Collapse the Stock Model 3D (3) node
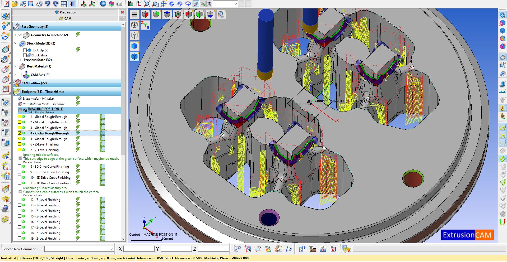Viewport: 507px width, 262px height. coord(15,43)
